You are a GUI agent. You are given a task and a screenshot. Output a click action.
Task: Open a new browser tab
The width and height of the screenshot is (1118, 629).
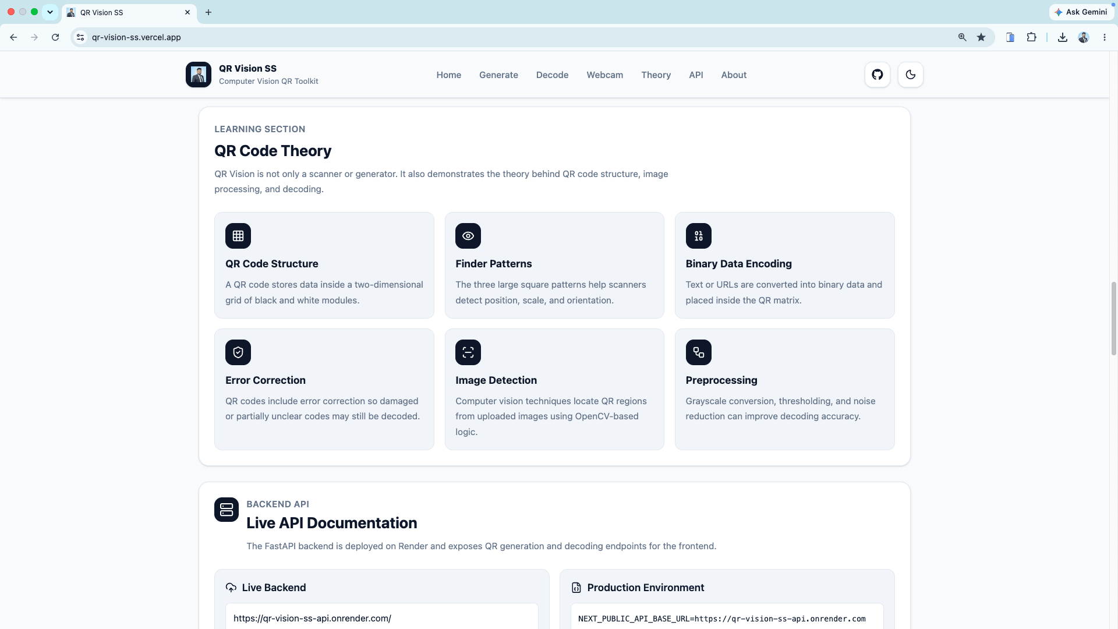(208, 12)
